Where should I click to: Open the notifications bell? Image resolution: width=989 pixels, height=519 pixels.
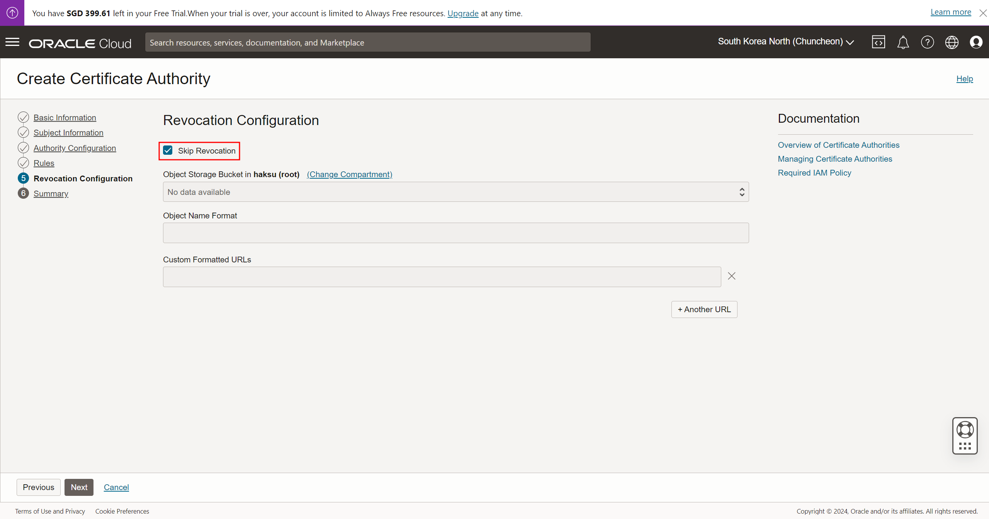903,42
